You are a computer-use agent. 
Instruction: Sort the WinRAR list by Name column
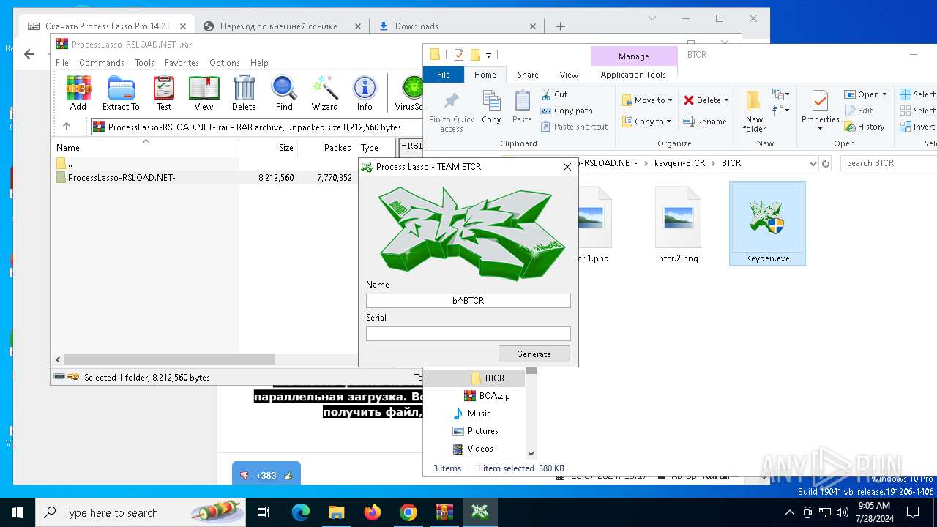145,148
